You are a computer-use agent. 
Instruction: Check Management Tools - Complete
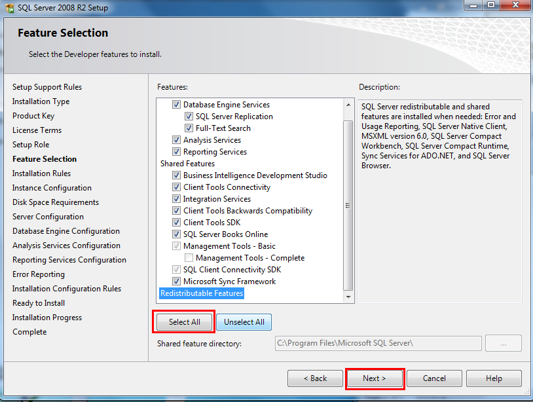click(x=189, y=258)
